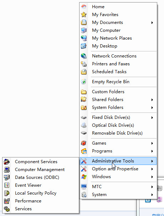Click the Optical Disk Drive(s) disc icon
The width and height of the screenshot is (164, 216).
click(84, 125)
